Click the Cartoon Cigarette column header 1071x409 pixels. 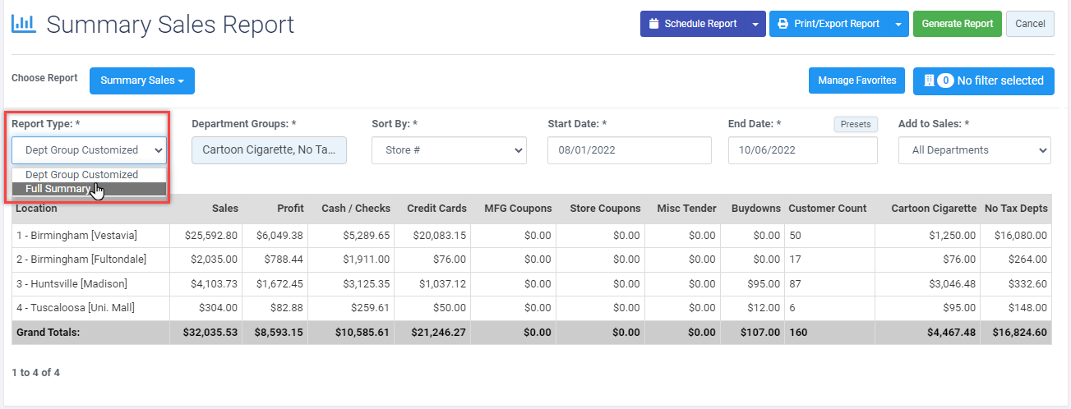934,209
